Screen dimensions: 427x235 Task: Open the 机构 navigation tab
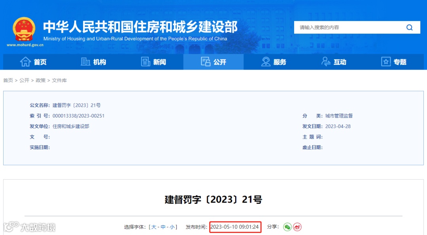pyautogui.click(x=93, y=62)
